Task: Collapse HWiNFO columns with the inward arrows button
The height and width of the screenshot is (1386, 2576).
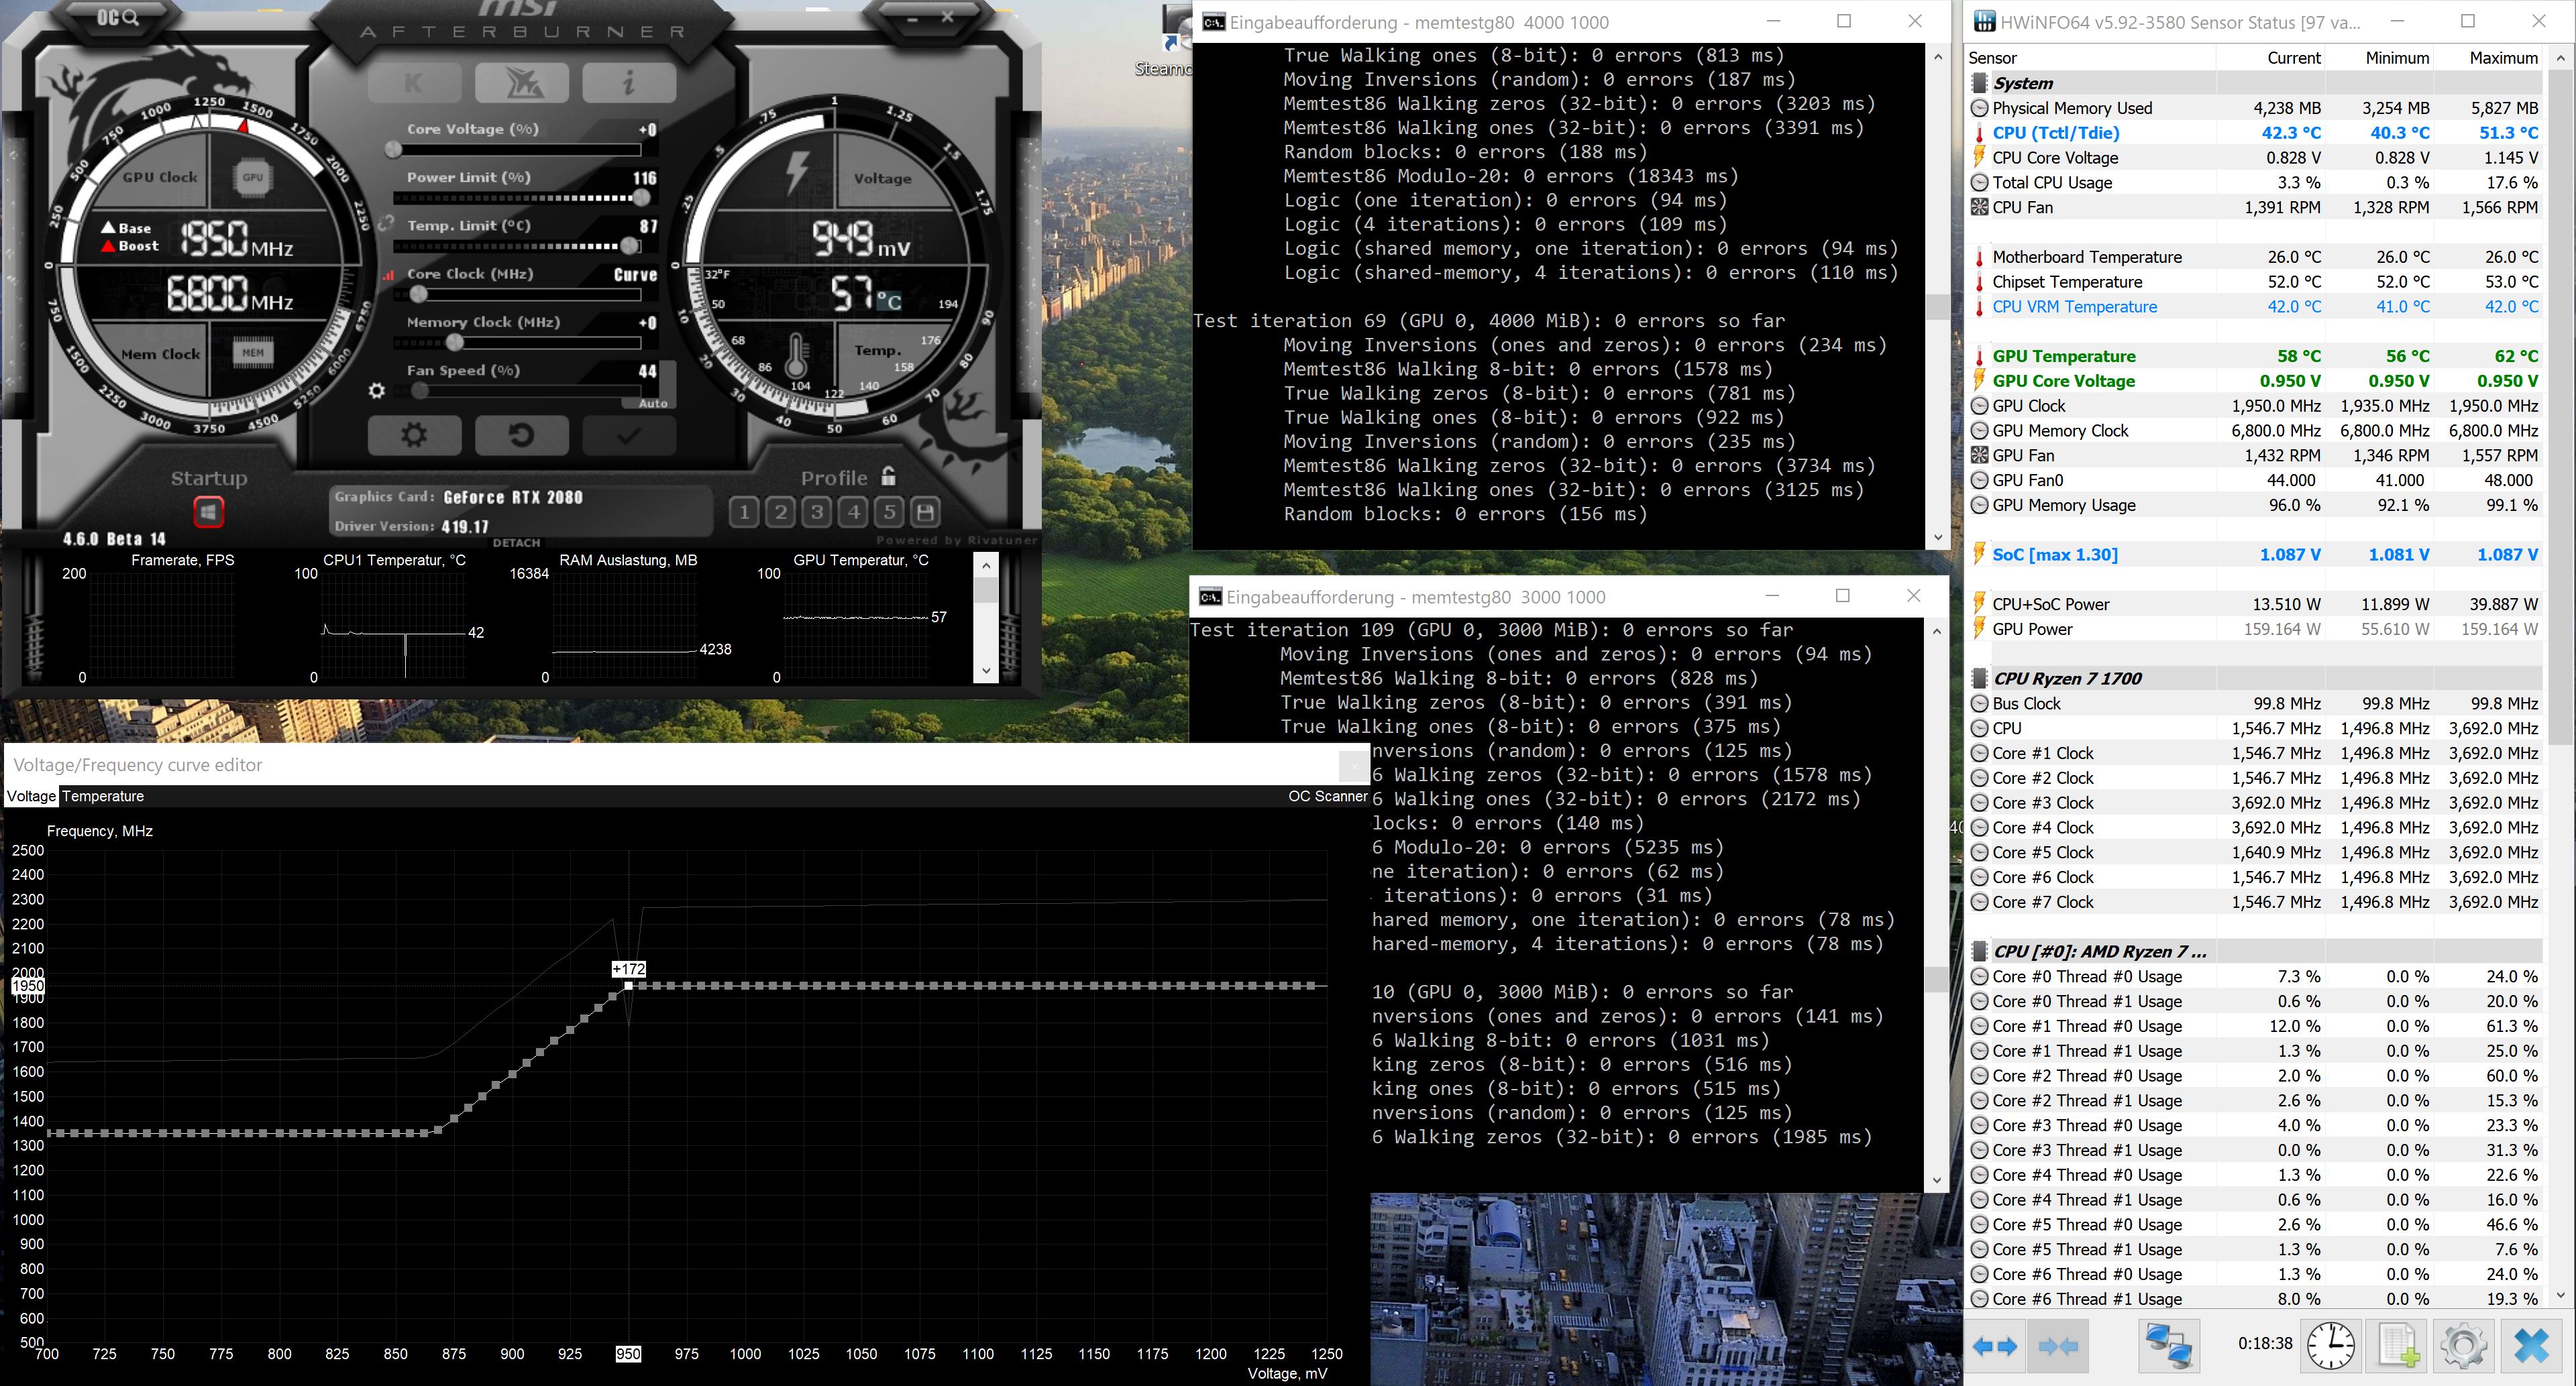Action: click(2057, 1346)
